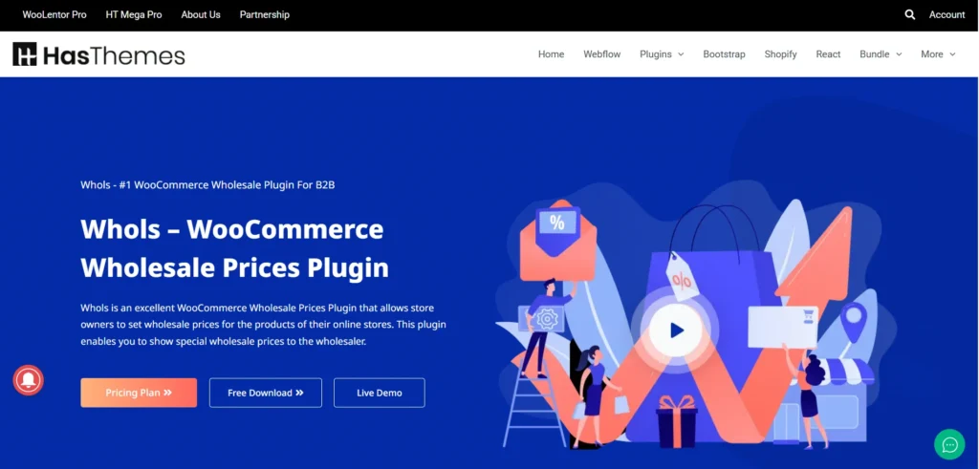This screenshot has height=469, width=979.
Task: Expand the More dropdown menu
Action: (x=938, y=54)
